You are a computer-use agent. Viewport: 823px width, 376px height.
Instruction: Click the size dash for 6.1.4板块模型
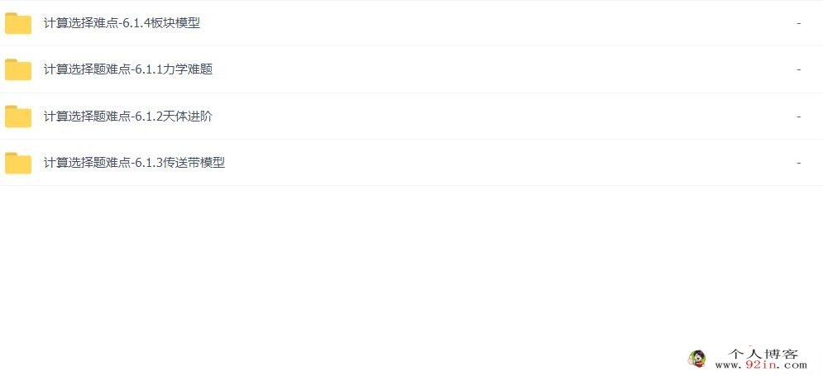(x=798, y=23)
